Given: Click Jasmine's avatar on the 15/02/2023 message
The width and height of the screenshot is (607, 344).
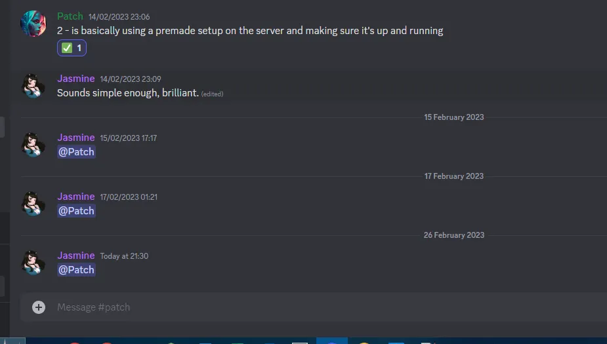Looking at the screenshot, I should (33, 145).
